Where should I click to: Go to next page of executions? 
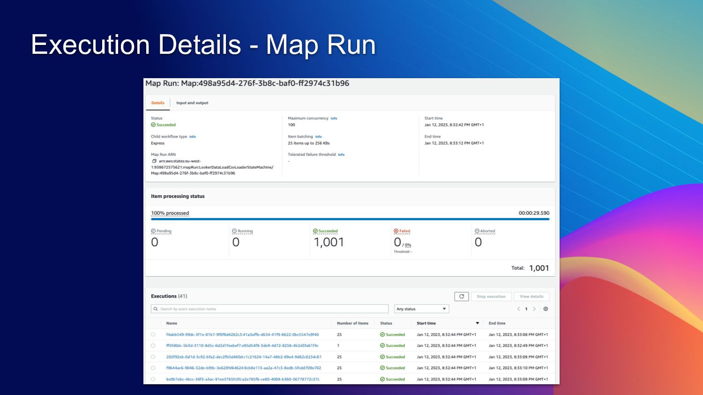(534, 309)
